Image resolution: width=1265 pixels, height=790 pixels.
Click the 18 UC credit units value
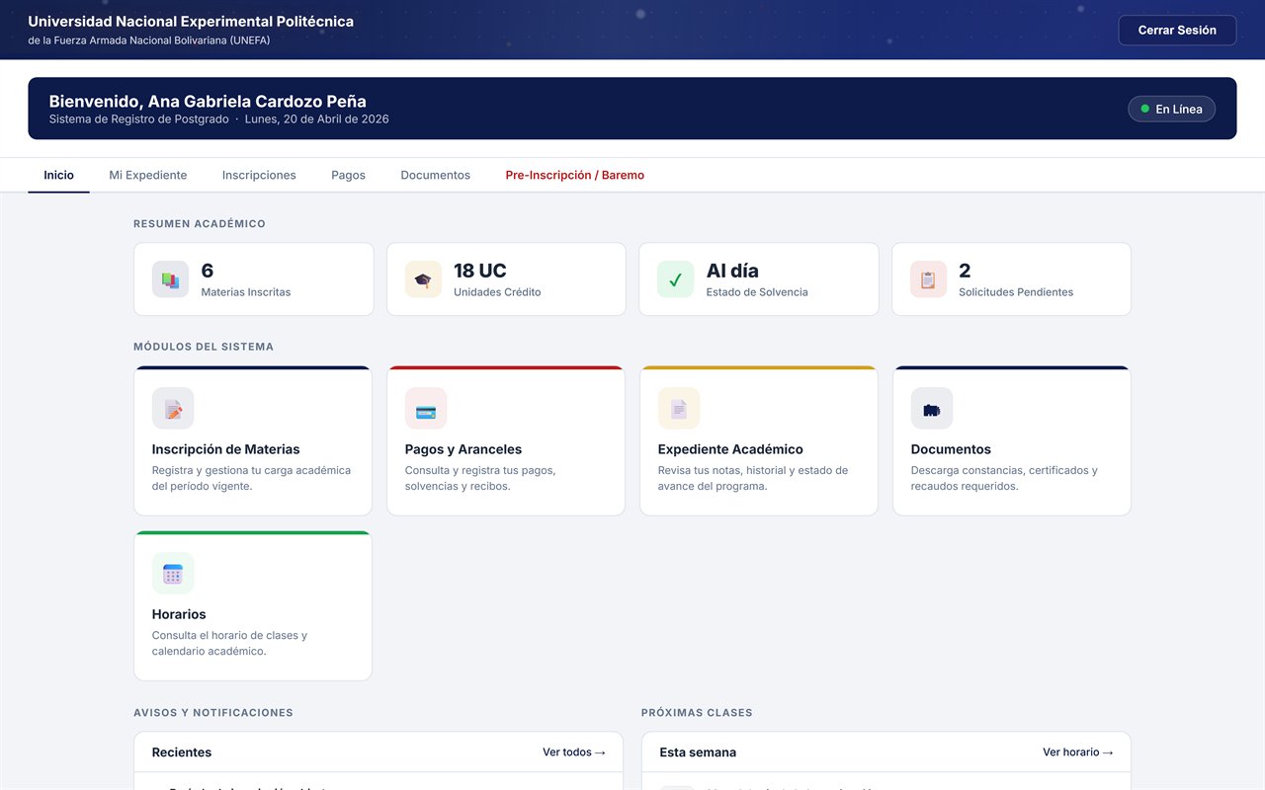pyautogui.click(x=480, y=271)
